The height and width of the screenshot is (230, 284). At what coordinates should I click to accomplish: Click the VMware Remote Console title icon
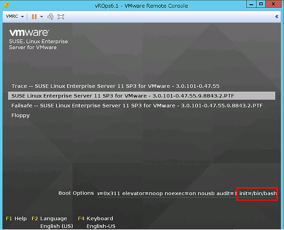point(6,5)
